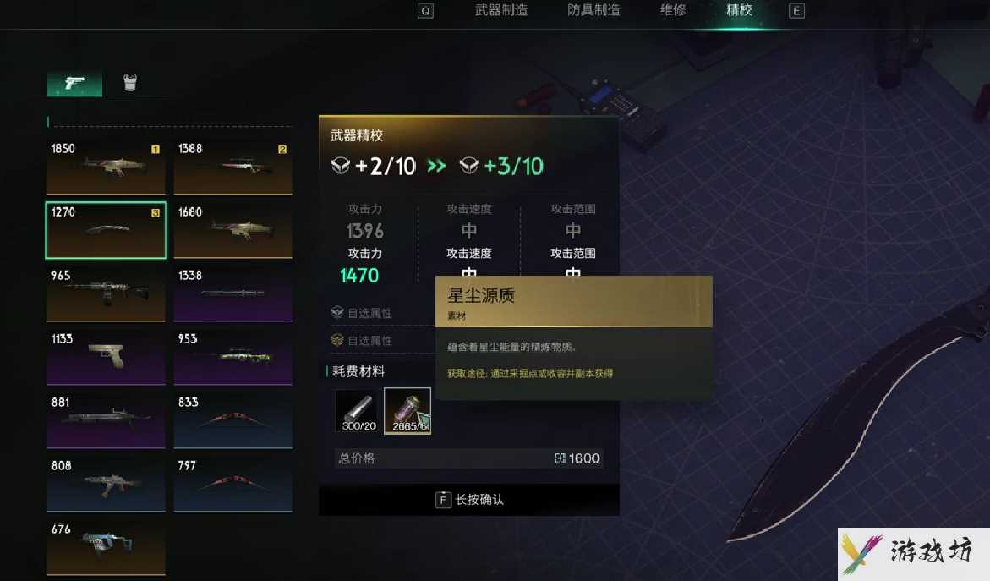Image resolution: width=990 pixels, height=581 pixels.
Task: Select the 965 power rifle slot
Action: coord(106,293)
